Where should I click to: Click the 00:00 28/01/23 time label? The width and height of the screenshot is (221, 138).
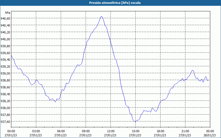[210, 133]
